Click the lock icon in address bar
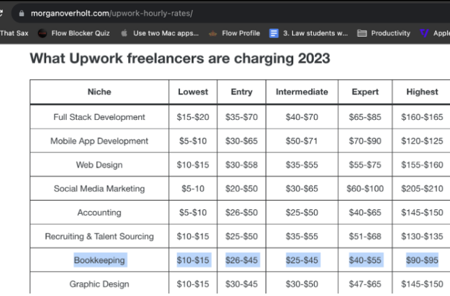Viewport: 450px width, 296px height. 22,12
